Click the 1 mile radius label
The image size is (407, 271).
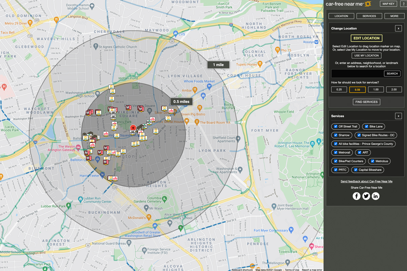click(218, 65)
